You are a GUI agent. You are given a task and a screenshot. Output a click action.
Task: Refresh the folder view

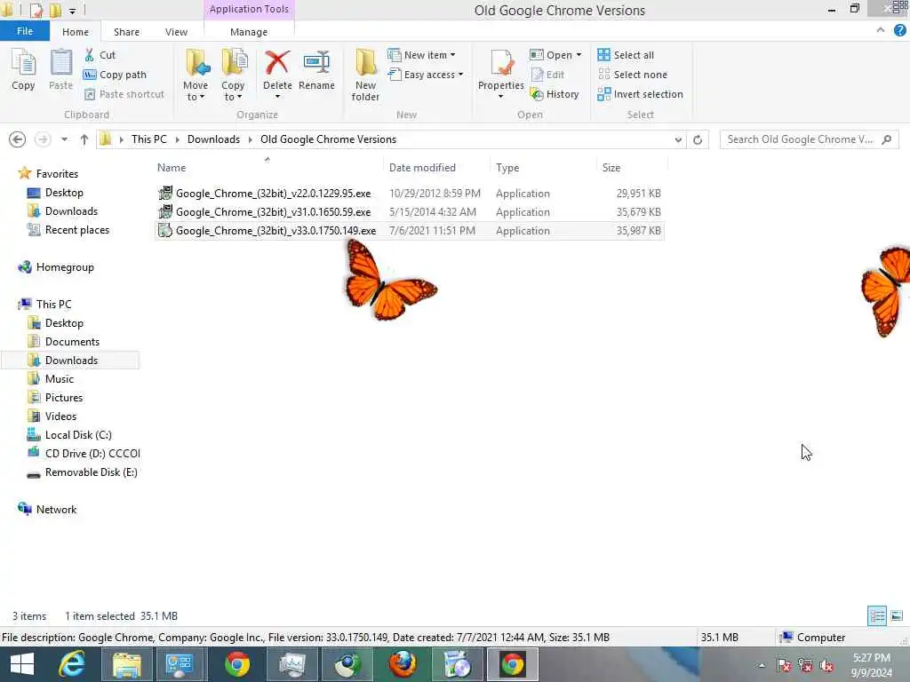click(698, 139)
